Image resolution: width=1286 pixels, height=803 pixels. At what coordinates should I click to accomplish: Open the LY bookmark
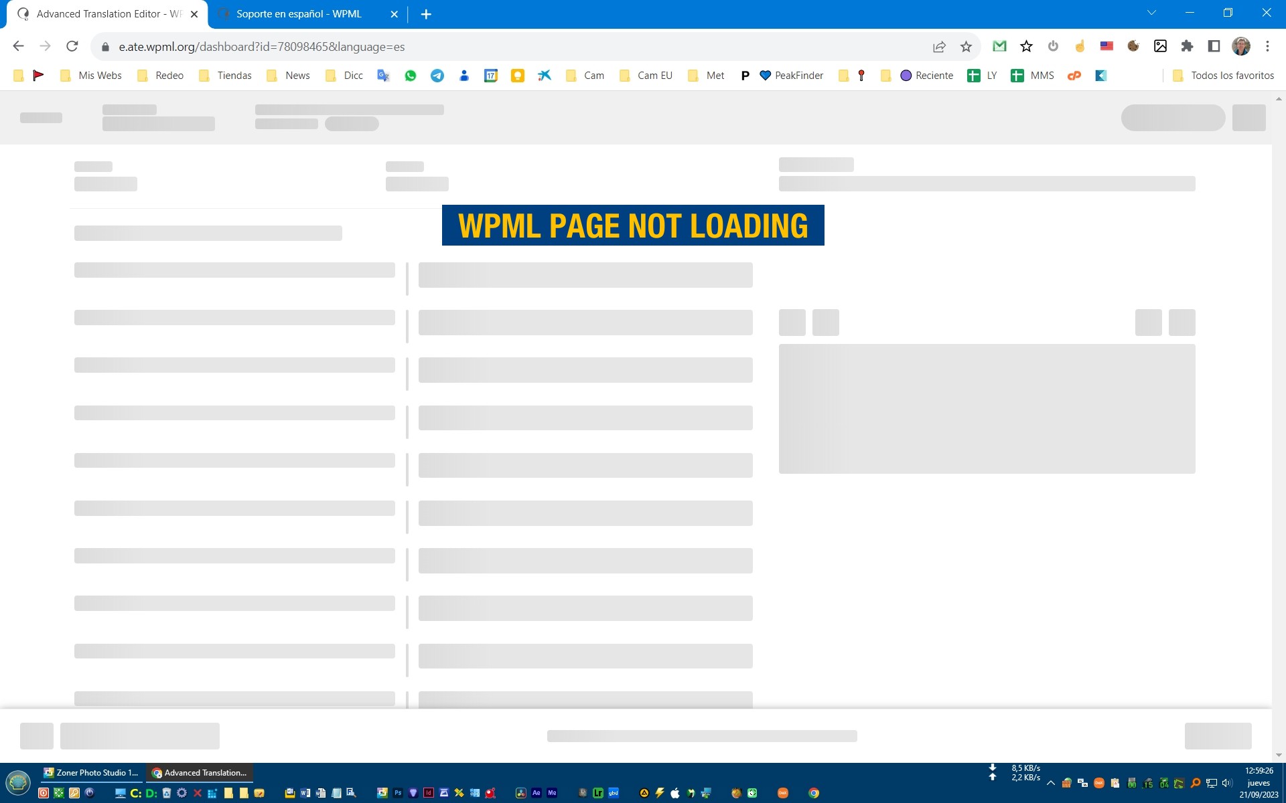[983, 76]
